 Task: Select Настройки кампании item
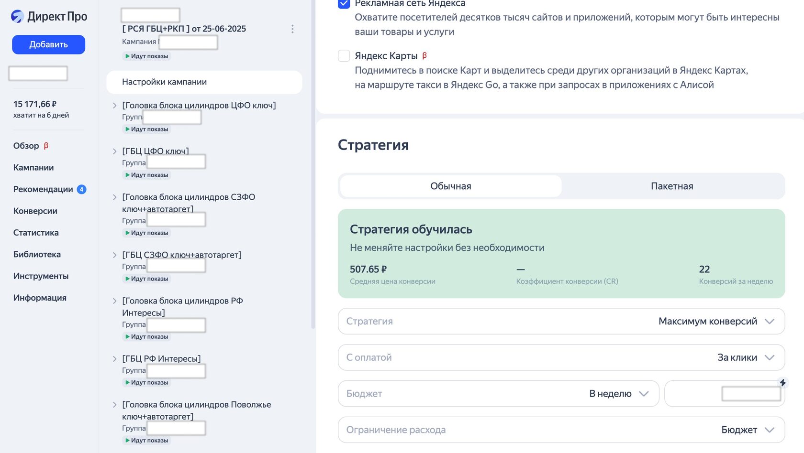[204, 82]
